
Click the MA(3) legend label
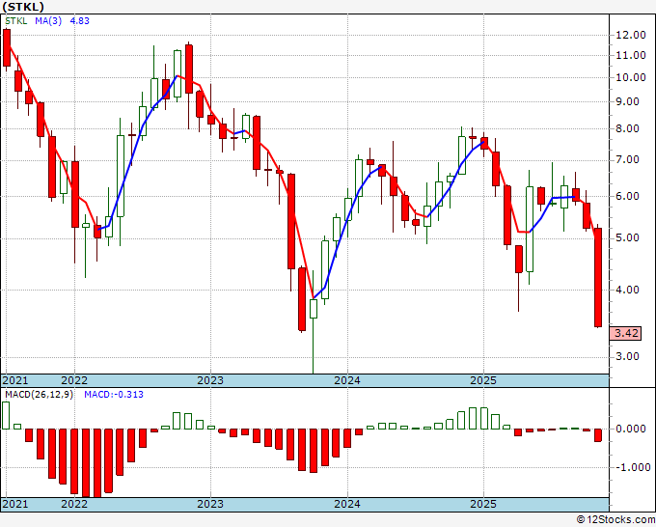pyautogui.click(x=48, y=21)
